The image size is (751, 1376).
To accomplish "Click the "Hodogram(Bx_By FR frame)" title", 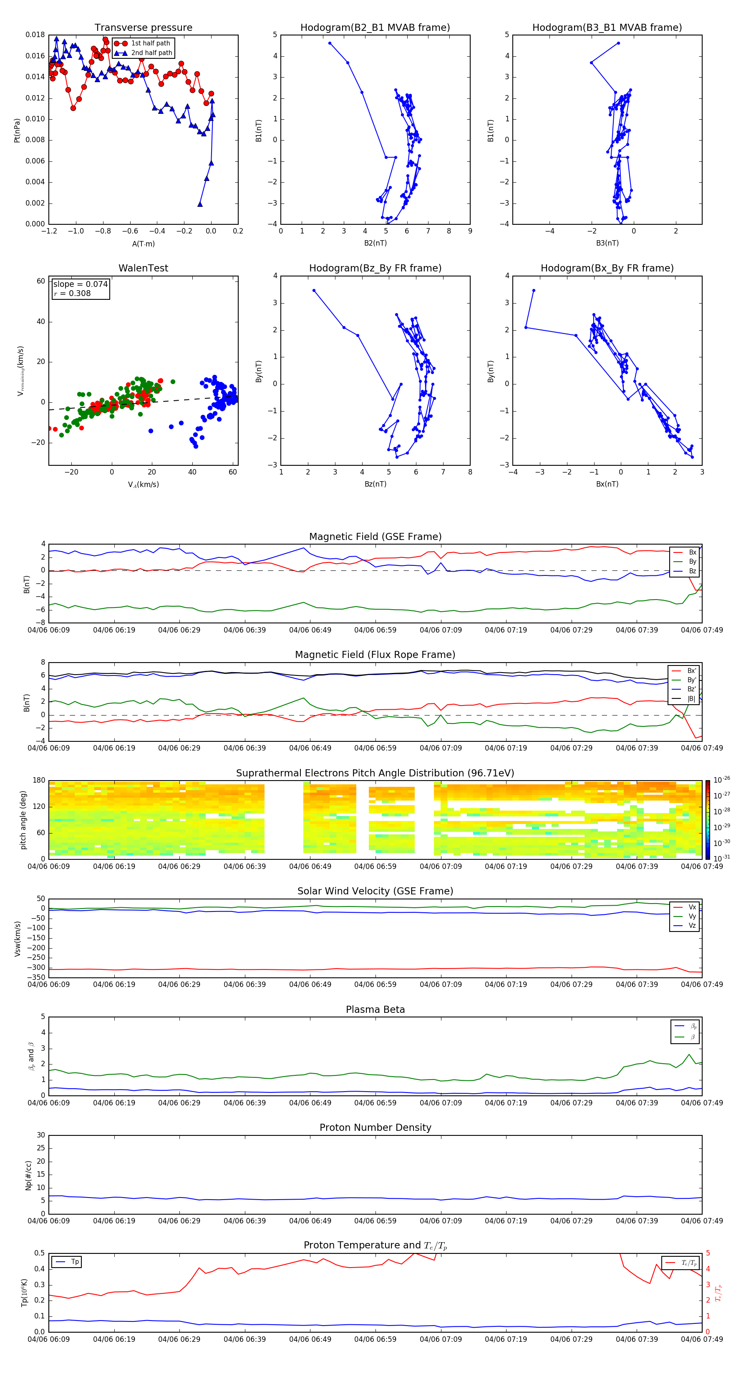I will click(607, 268).
